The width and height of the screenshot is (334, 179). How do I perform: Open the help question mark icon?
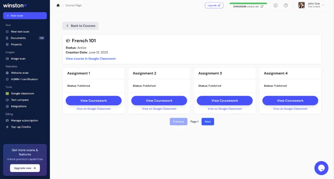[286, 5]
